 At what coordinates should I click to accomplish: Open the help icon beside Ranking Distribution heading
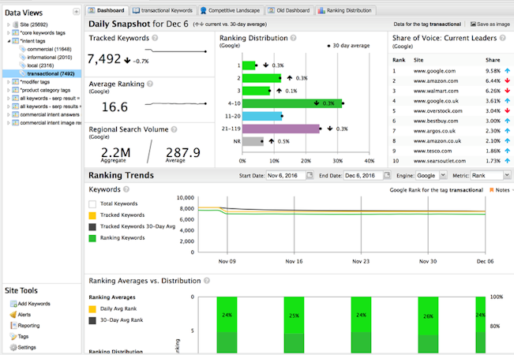pos(294,38)
